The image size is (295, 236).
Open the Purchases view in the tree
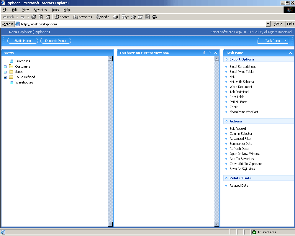(23, 61)
